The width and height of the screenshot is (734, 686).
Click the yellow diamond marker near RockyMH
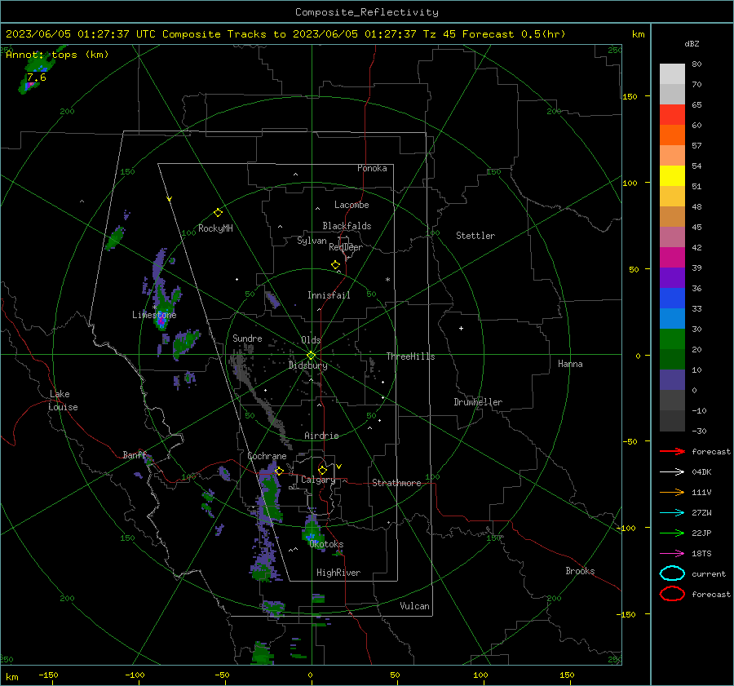click(x=218, y=213)
